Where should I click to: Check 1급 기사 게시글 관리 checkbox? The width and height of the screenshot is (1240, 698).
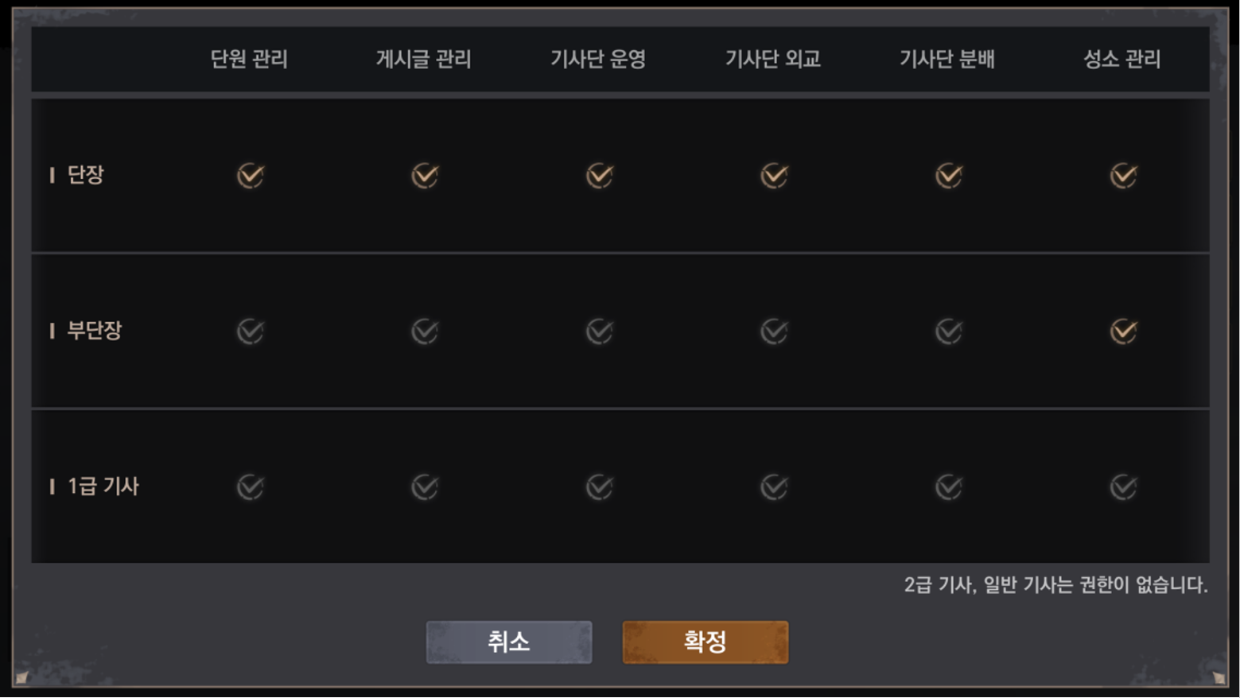click(425, 487)
